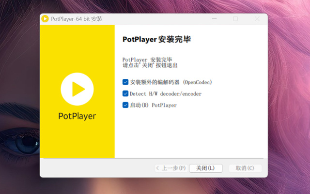Minimize the PotPlayer installer window

coord(214,19)
